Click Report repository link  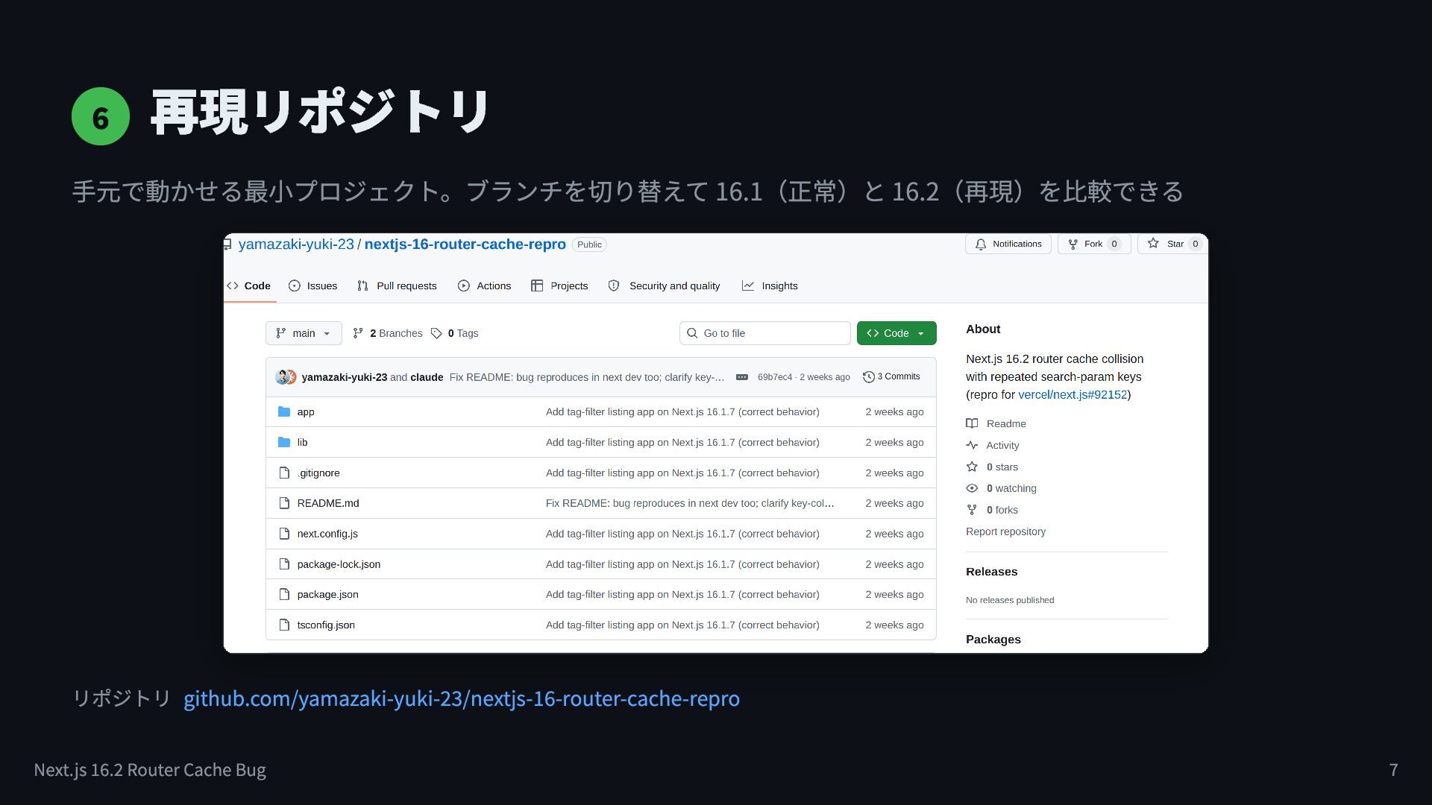pos(1005,531)
